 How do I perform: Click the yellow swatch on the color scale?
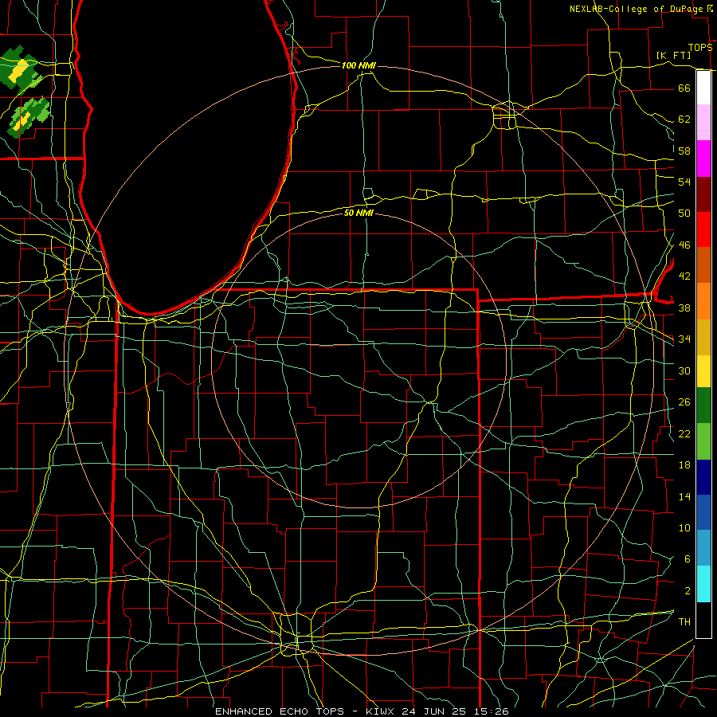click(703, 370)
